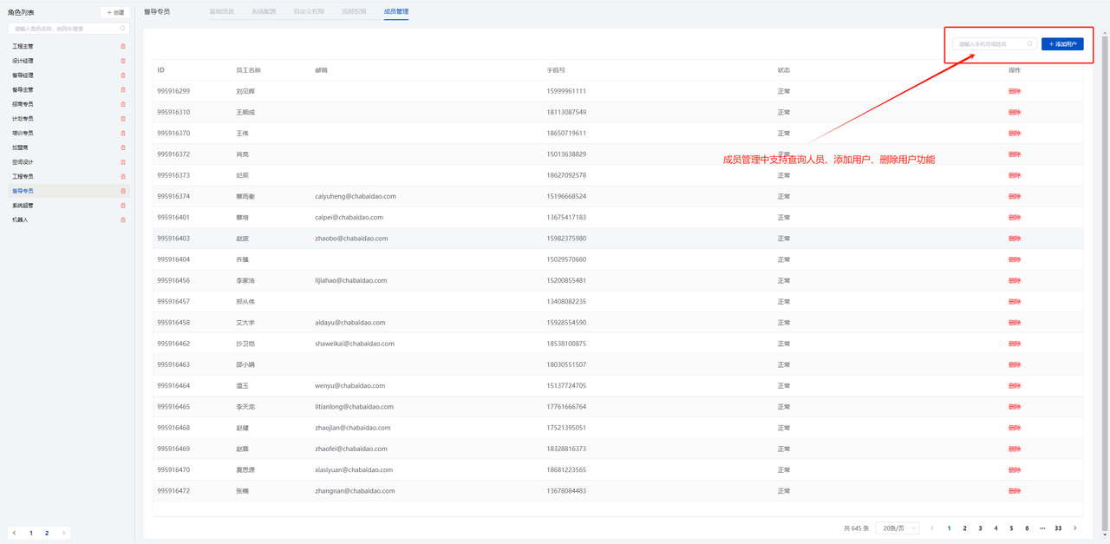Screen dimensions: 1110x544
Task: Select the 系统超管 role
Action: click(23, 206)
